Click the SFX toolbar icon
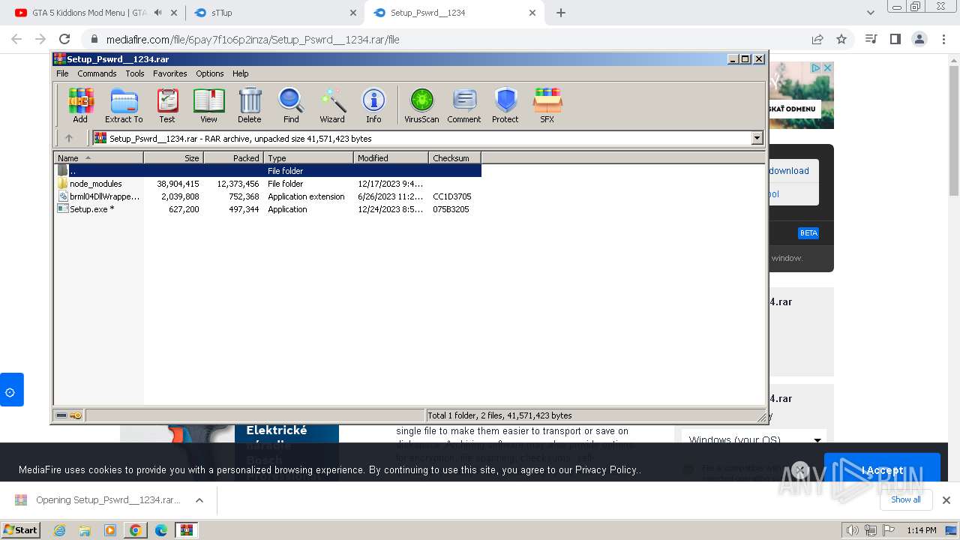 point(547,105)
